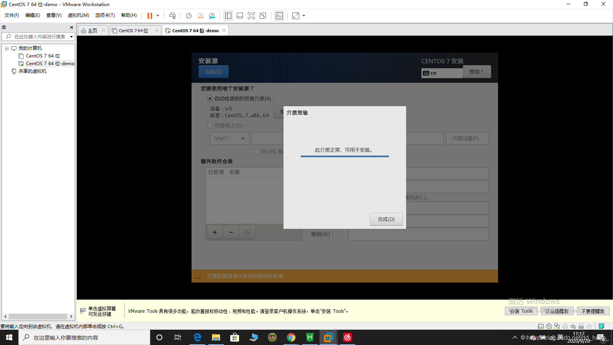The width and height of the screenshot is (613, 345).
Task: Click the stretch guest display icon
Action: 296,16
